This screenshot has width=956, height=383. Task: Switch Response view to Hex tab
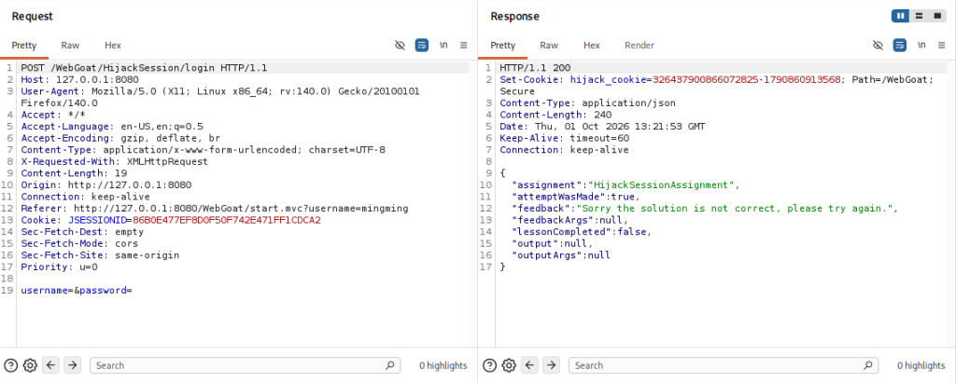[591, 45]
